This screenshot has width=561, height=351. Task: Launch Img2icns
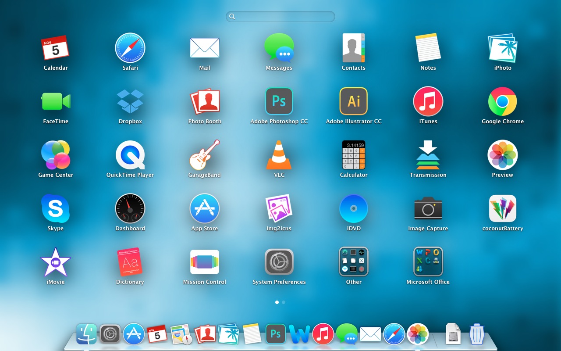(279, 209)
